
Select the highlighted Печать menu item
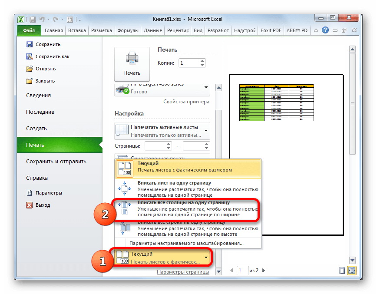click(x=60, y=145)
